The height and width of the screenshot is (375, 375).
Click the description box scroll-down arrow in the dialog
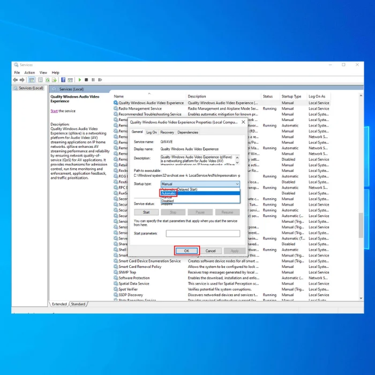237,163
